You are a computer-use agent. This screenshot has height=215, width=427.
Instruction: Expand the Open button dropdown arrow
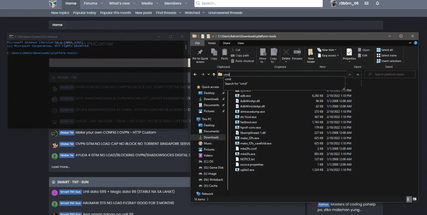(371, 50)
